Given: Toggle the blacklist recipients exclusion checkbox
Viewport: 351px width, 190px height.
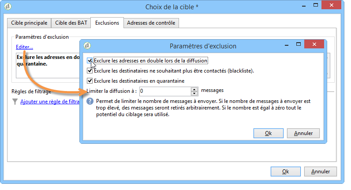Looking at the screenshot, I should tap(90, 71).
